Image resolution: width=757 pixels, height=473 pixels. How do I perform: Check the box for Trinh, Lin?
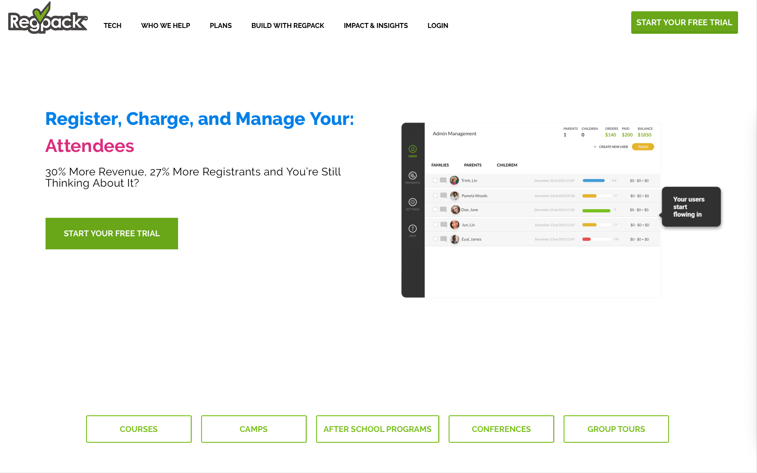[x=435, y=180]
